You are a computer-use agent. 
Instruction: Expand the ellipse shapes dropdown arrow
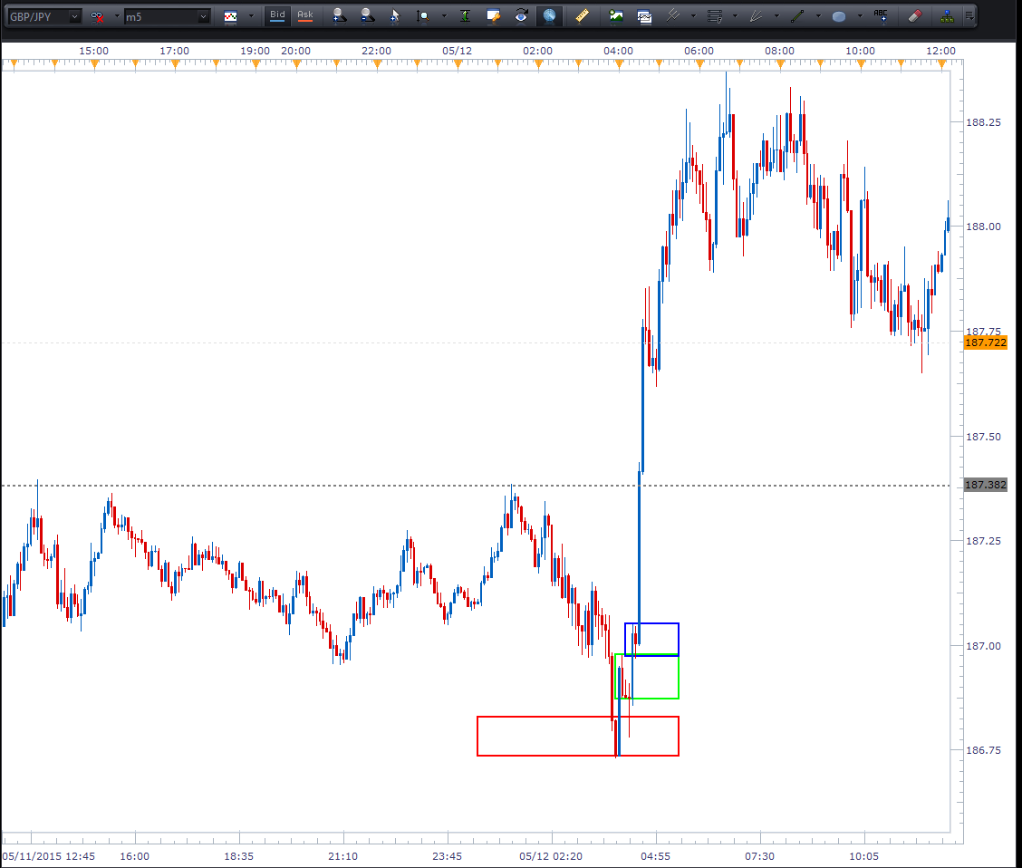click(x=859, y=16)
